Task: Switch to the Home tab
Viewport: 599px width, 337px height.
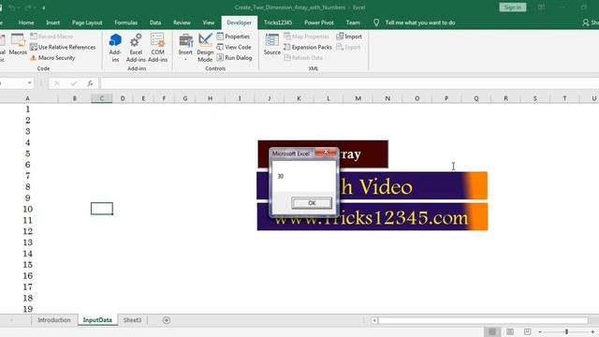Action: tap(26, 22)
